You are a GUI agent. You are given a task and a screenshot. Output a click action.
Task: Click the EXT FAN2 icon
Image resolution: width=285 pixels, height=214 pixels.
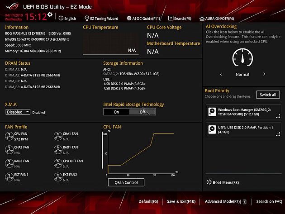pos(58,177)
